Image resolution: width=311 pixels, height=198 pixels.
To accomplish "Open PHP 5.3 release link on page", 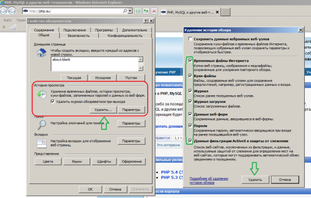I will (x=172, y=177).
